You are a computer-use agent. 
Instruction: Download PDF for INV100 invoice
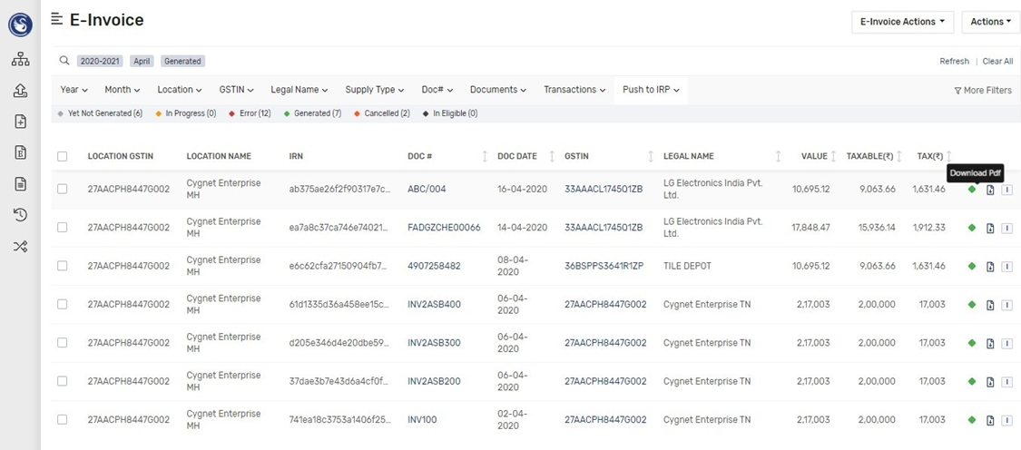pos(990,420)
